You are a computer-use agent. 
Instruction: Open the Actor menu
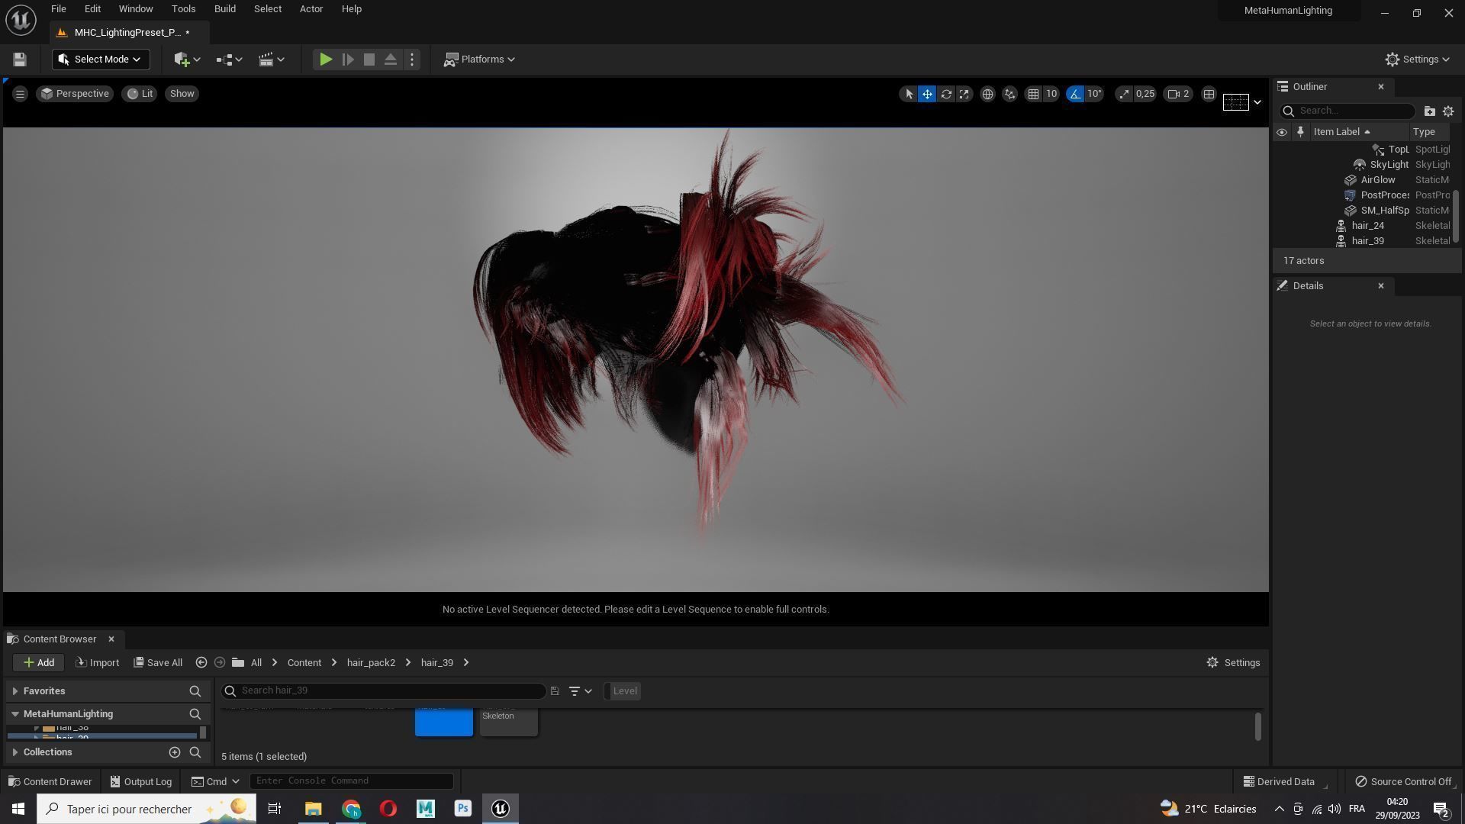pyautogui.click(x=311, y=9)
